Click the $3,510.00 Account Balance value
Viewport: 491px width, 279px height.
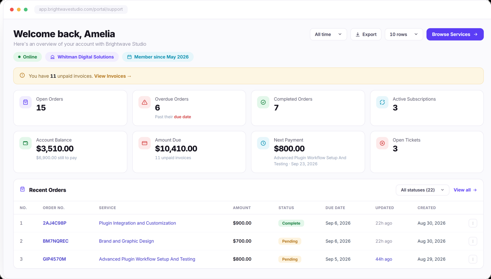55,149
